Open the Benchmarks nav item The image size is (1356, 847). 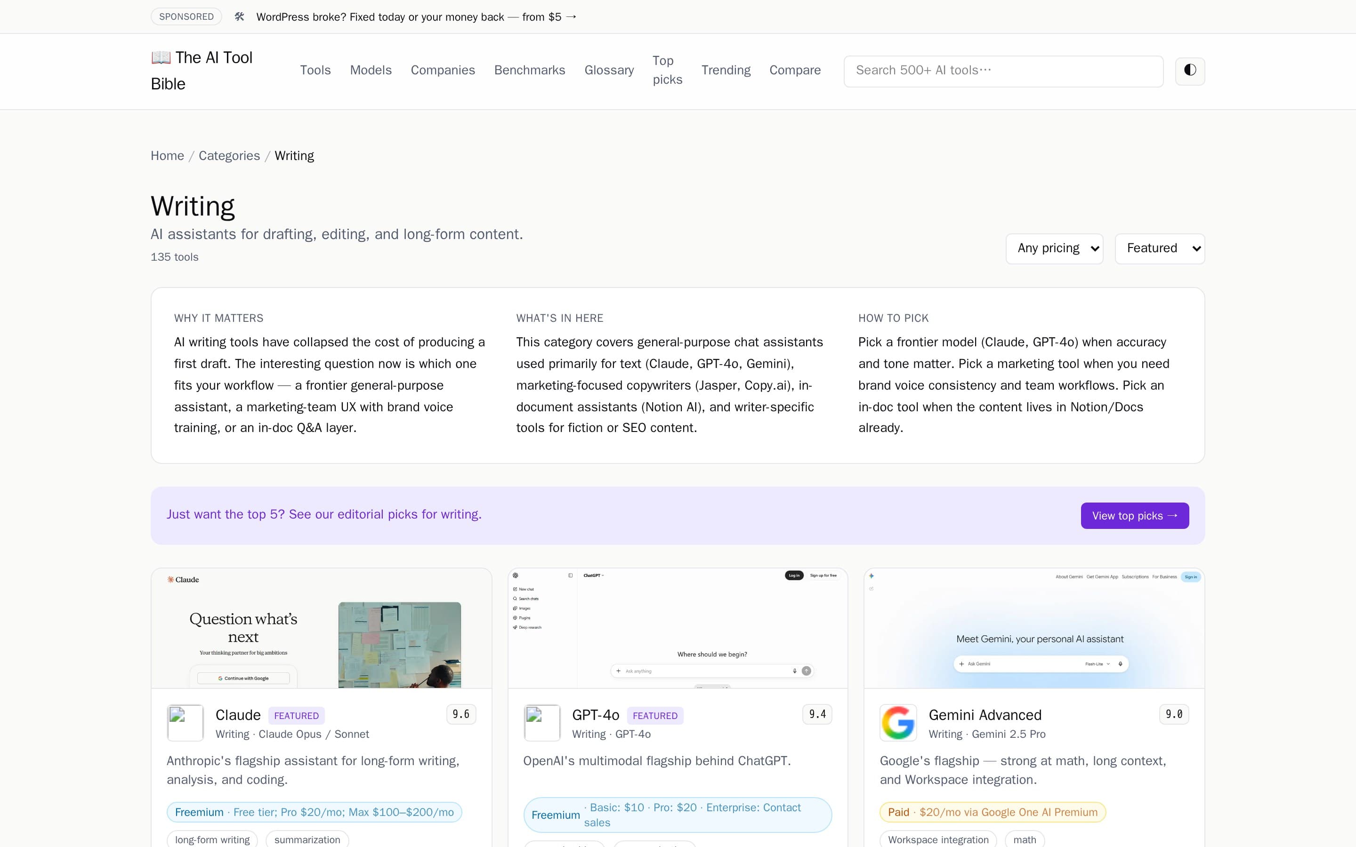click(x=530, y=70)
